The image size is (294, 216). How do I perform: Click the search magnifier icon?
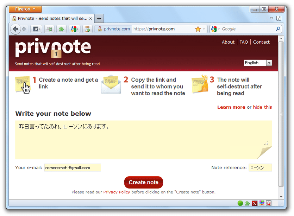(x=278, y=29)
